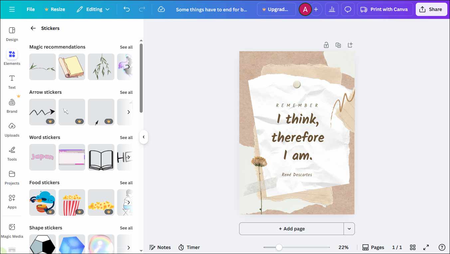Lock the design page with the padlock
450x254 pixels.
click(326, 45)
